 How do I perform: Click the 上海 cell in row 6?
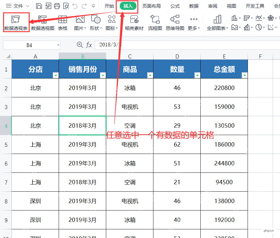point(35,163)
